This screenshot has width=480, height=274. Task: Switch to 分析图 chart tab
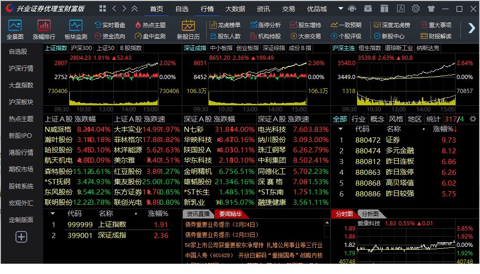[x=370, y=214]
